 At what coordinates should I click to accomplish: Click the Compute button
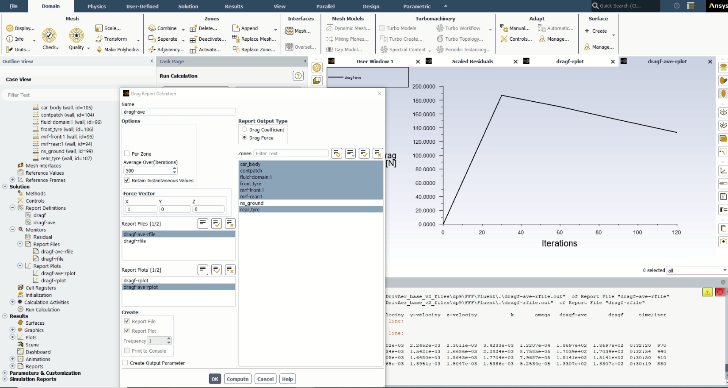click(238, 379)
